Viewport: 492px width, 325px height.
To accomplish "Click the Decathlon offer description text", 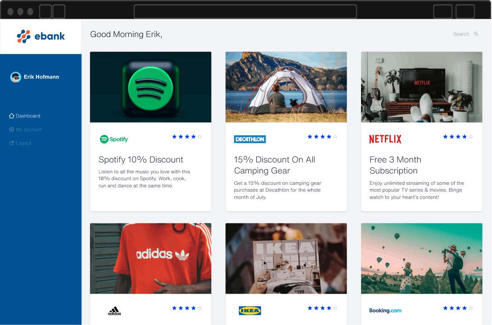I will pyautogui.click(x=277, y=190).
